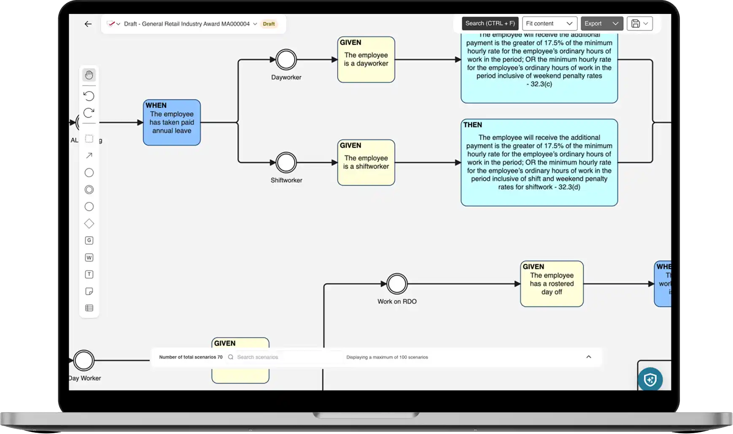Collapse the scenarios panel with the chevron

[589, 357]
